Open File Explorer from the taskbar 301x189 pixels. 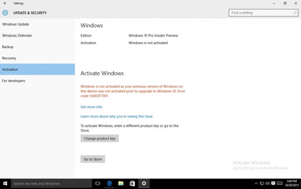121,183
